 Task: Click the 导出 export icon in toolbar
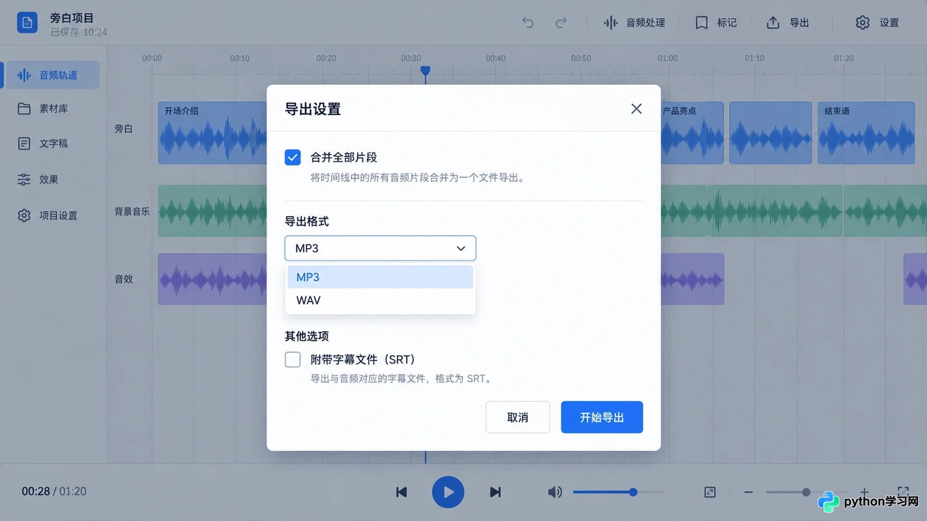(773, 23)
